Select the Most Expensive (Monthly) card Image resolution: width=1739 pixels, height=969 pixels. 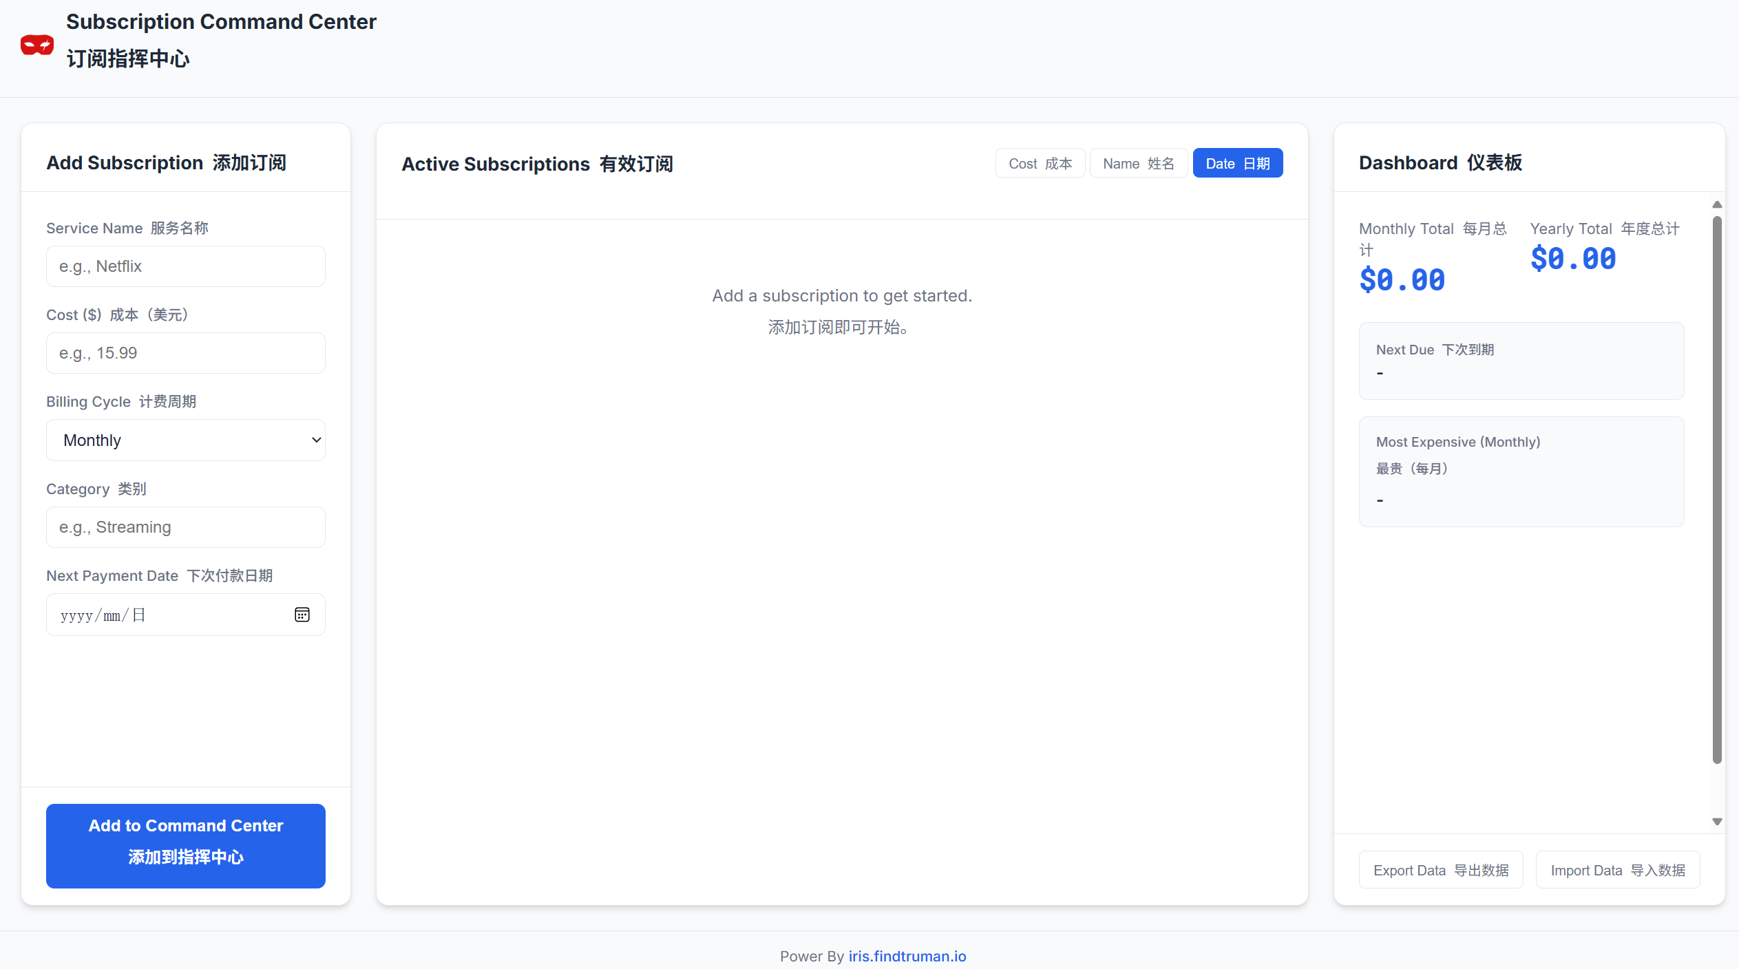[x=1521, y=471]
